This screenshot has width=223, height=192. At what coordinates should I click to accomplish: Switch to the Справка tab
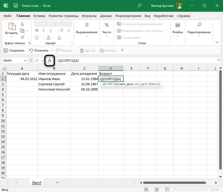tap(183, 16)
